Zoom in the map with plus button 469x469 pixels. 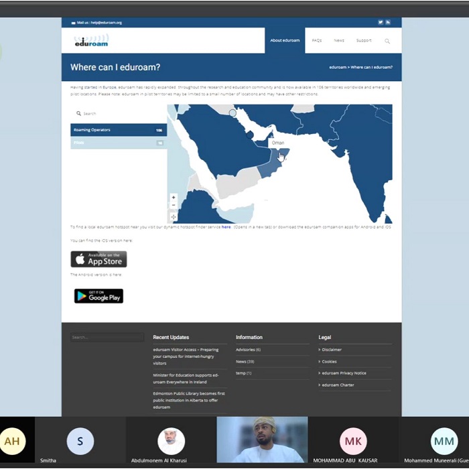tap(174, 198)
